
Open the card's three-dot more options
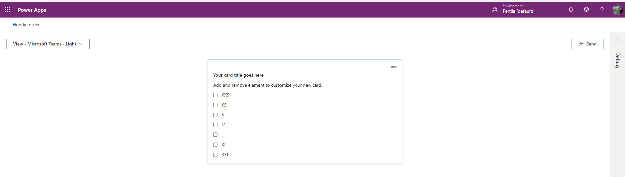(394, 67)
